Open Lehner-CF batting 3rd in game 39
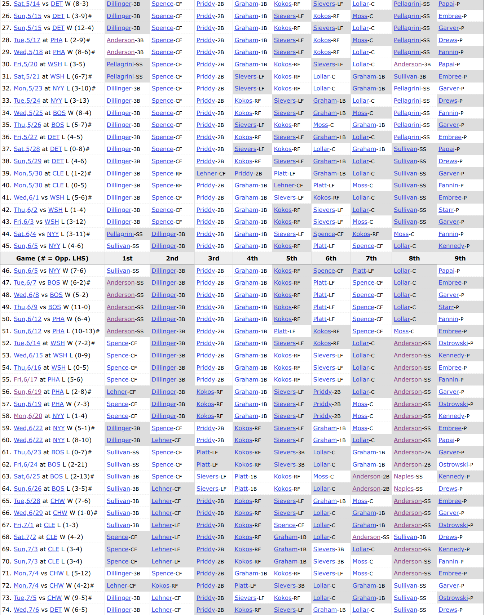The image size is (485, 615). pos(207,174)
